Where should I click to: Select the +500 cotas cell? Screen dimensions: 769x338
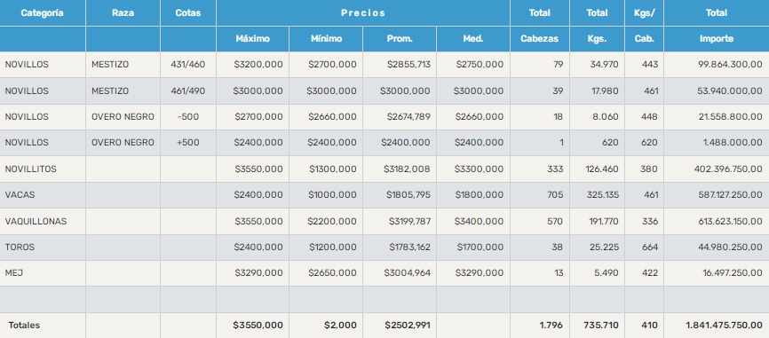coord(188,143)
